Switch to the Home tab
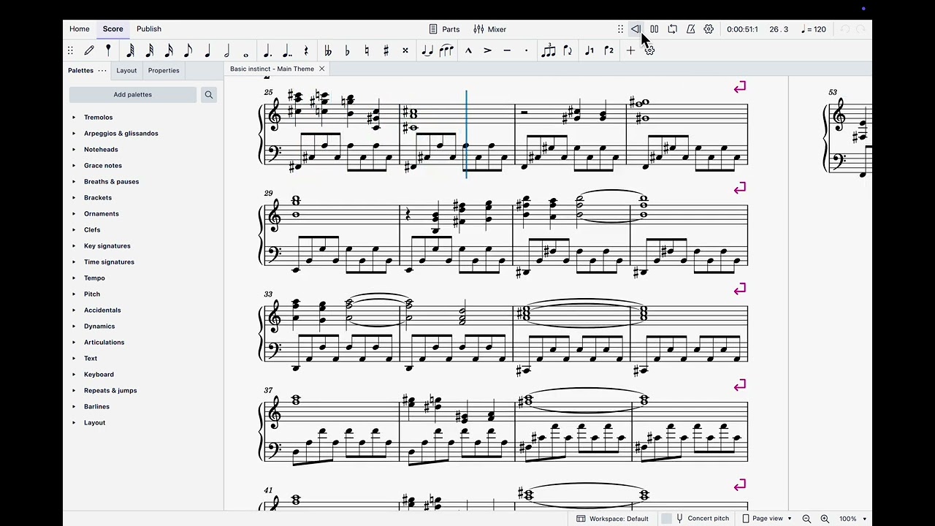Image resolution: width=935 pixels, height=526 pixels. pyautogui.click(x=80, y=29)
